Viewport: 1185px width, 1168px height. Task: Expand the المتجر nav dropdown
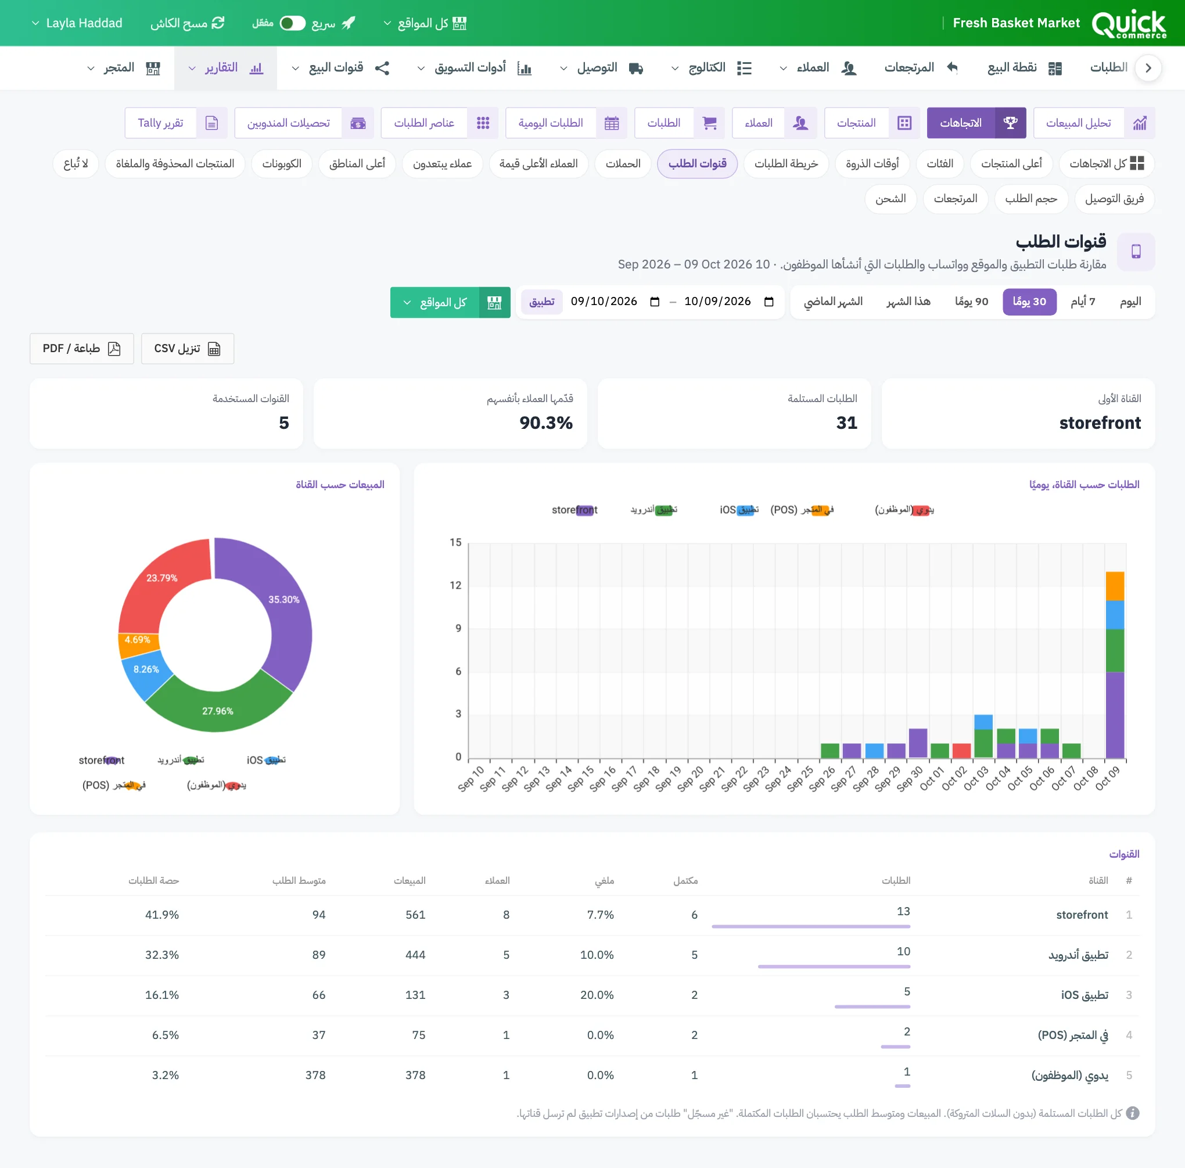pyautogui.click(x=91, y=69)
